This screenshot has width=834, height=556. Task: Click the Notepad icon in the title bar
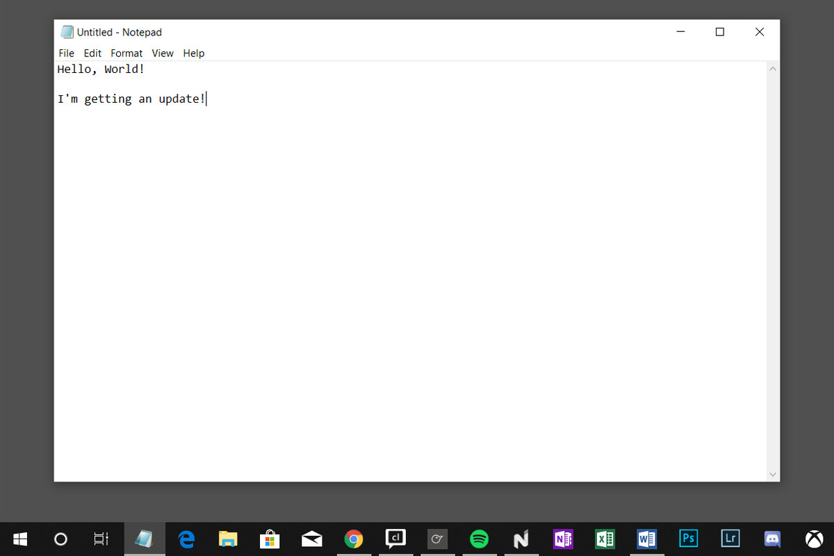point(67,31)
